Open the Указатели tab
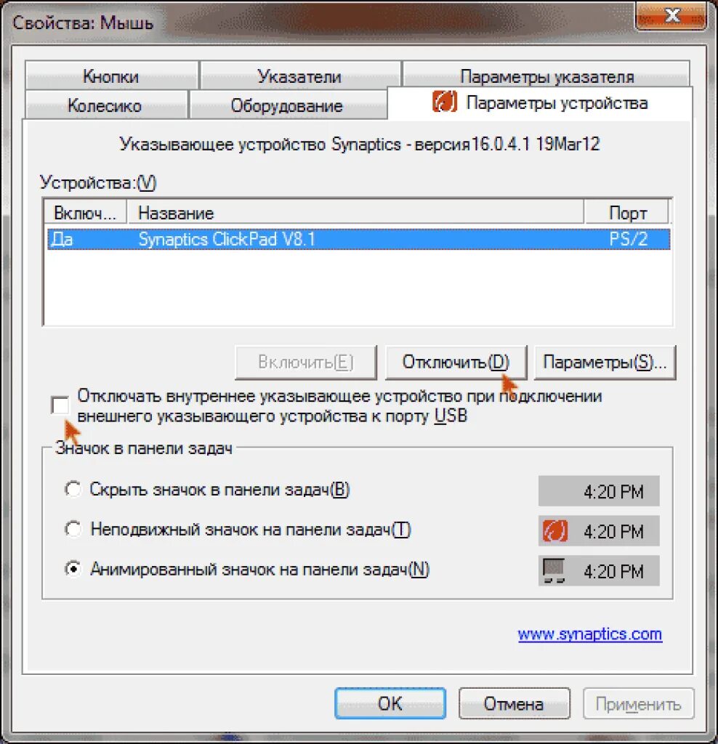The image size is (718, 744). pyautogui.click(x=300, y=76)
